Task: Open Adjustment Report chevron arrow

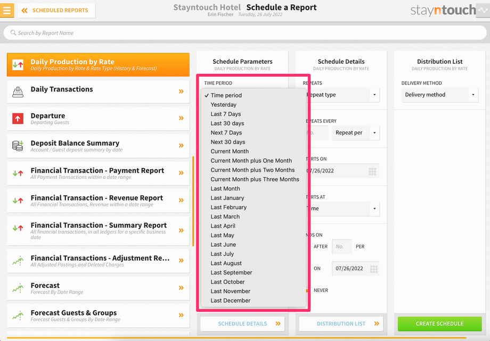Action: coord(181,261)
